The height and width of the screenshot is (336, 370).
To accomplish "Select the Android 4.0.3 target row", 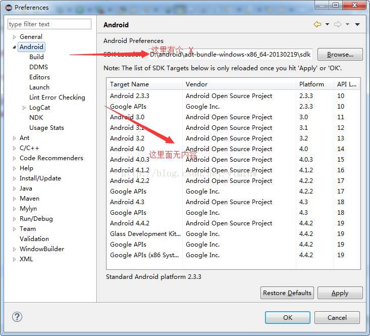I will tap(233, 160).
